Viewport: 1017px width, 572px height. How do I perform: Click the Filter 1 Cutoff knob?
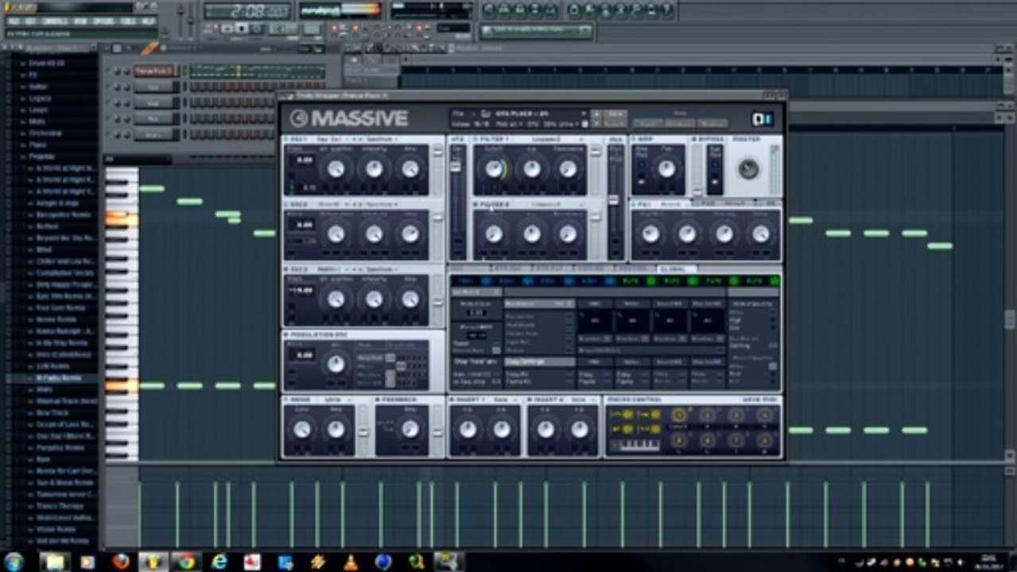pyautogui.click(x=494, y=168)
